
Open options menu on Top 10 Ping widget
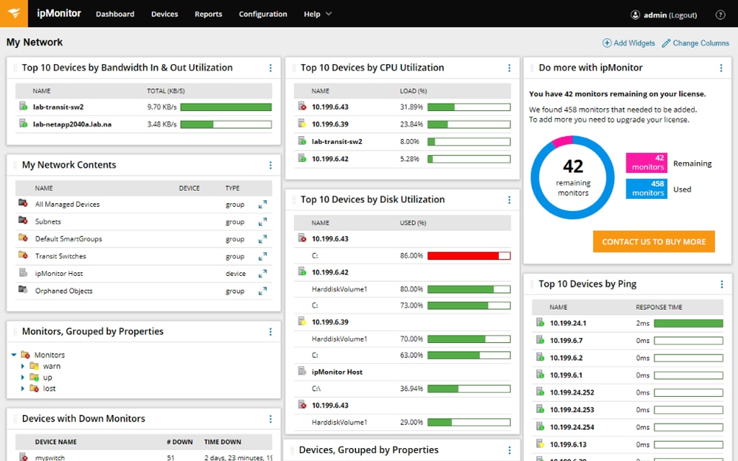click(721, 284)
